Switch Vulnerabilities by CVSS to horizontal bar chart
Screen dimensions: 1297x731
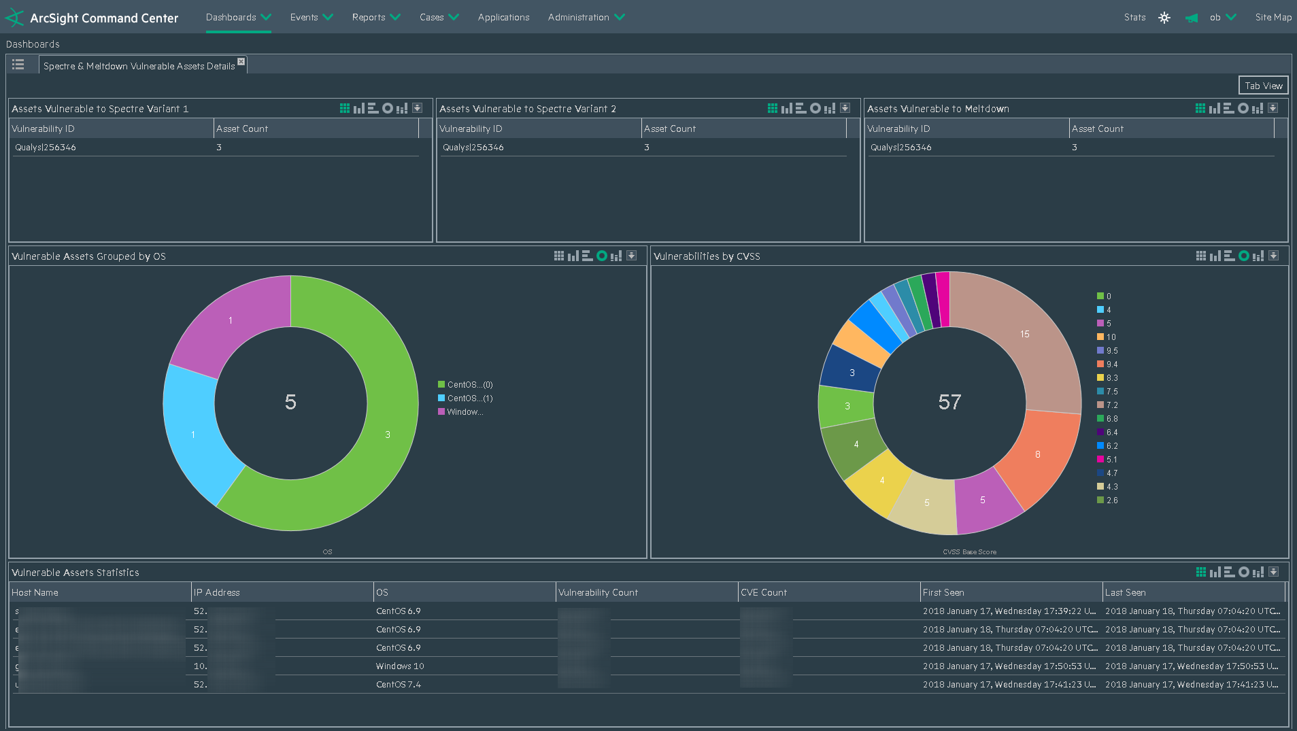click(x=1229, y=256)
